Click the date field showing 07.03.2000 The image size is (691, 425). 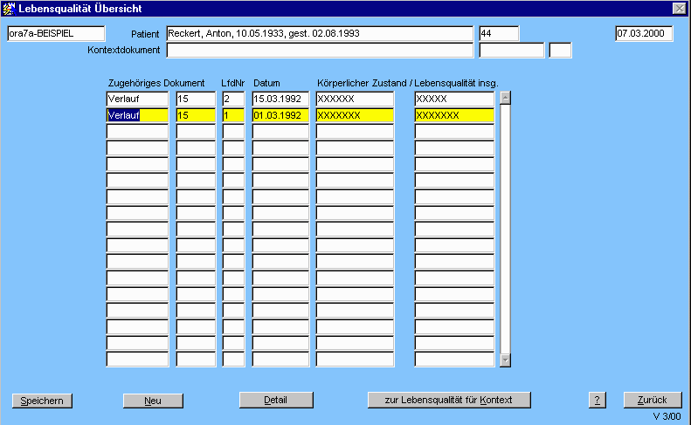coord(644,34)
